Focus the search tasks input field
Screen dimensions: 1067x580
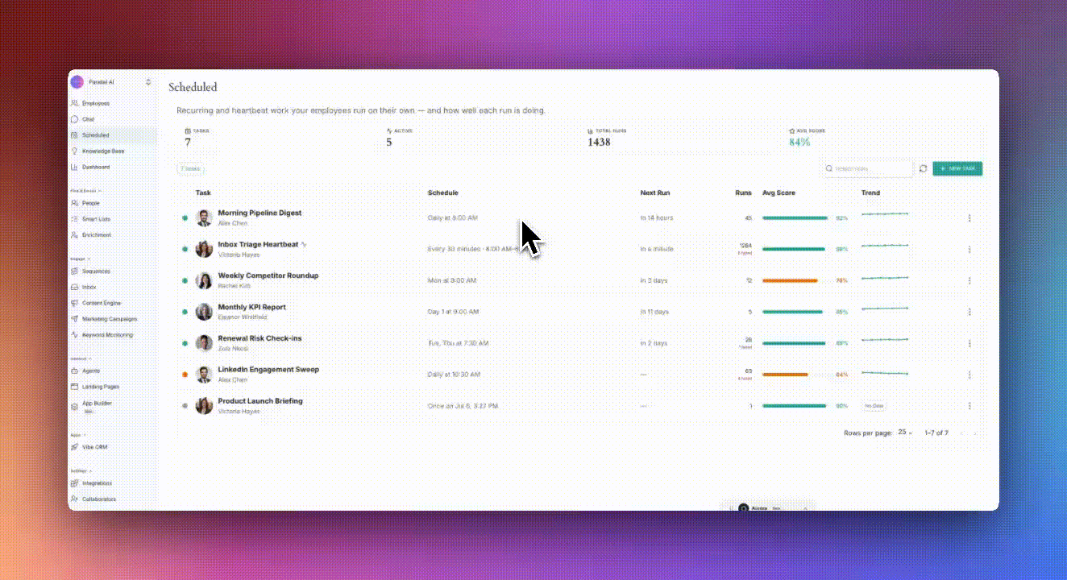tap(867, 169)
